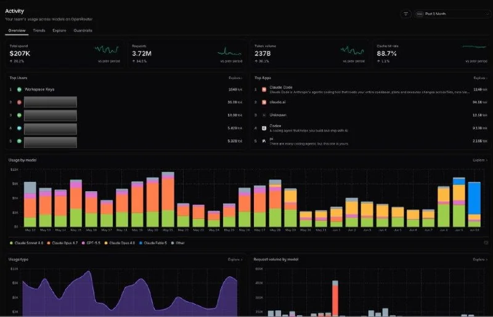The height and width of the screenshot is (317, 493).
Task: Open Explore link in Top Apps panel
Action: tap(480, 78)
